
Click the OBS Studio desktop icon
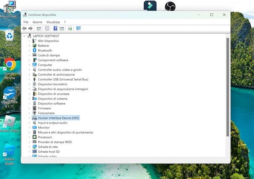(x=170, y=6)
